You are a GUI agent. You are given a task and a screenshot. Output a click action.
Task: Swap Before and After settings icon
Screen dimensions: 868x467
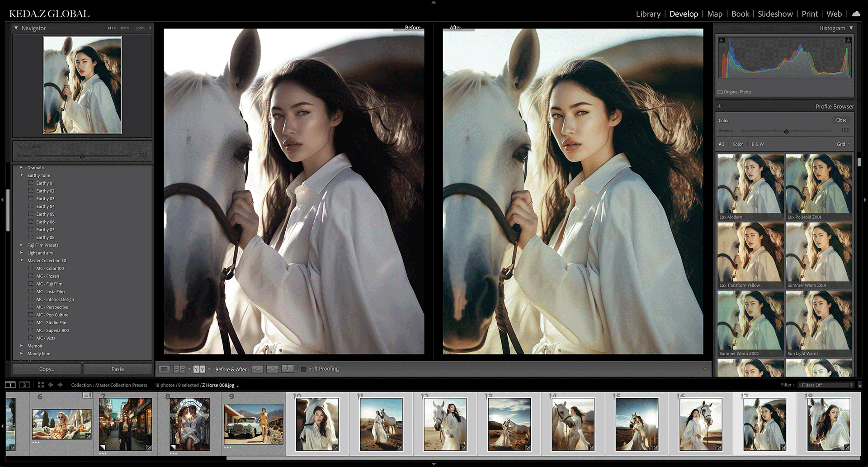point(288,369)
